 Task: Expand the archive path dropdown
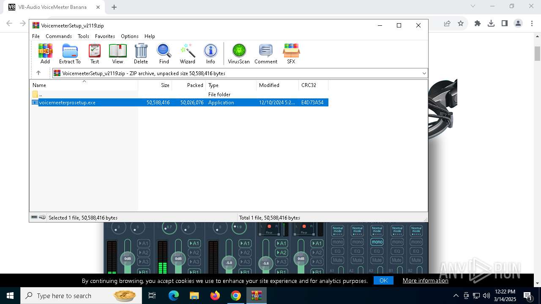pos(424,73)
